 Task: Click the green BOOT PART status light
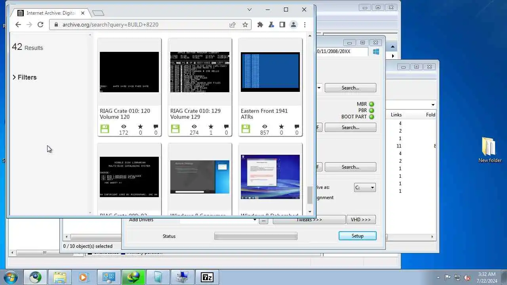coord(372,117)
